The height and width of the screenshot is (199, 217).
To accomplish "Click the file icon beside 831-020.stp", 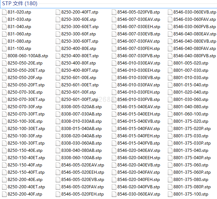I will coord(4,12).
